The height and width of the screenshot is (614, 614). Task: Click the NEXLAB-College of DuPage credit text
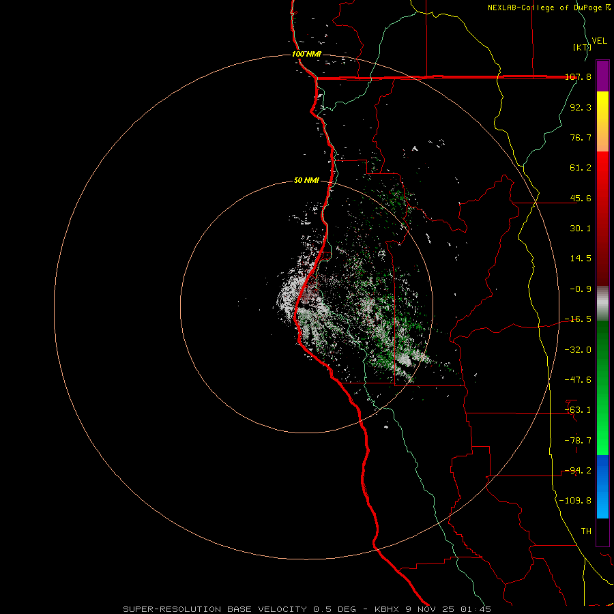[x=549, y=8]
